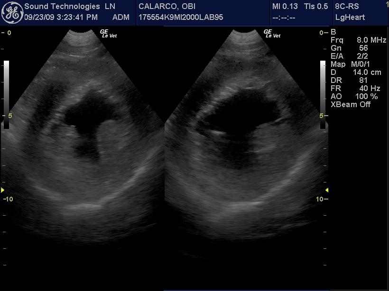This screenshot has height=291, width=389.
Task: Click the left image GE orientation marker
Action: [108, 34]
